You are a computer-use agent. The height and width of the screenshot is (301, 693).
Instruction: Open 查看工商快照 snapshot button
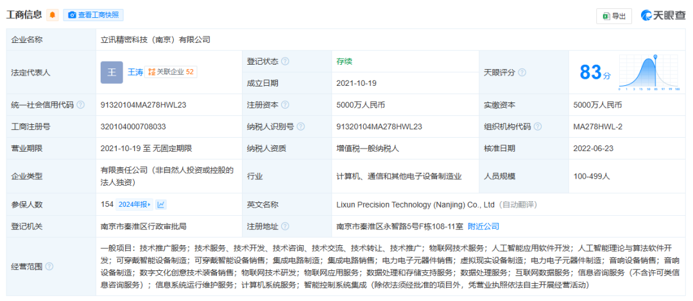tap(93, 15)
